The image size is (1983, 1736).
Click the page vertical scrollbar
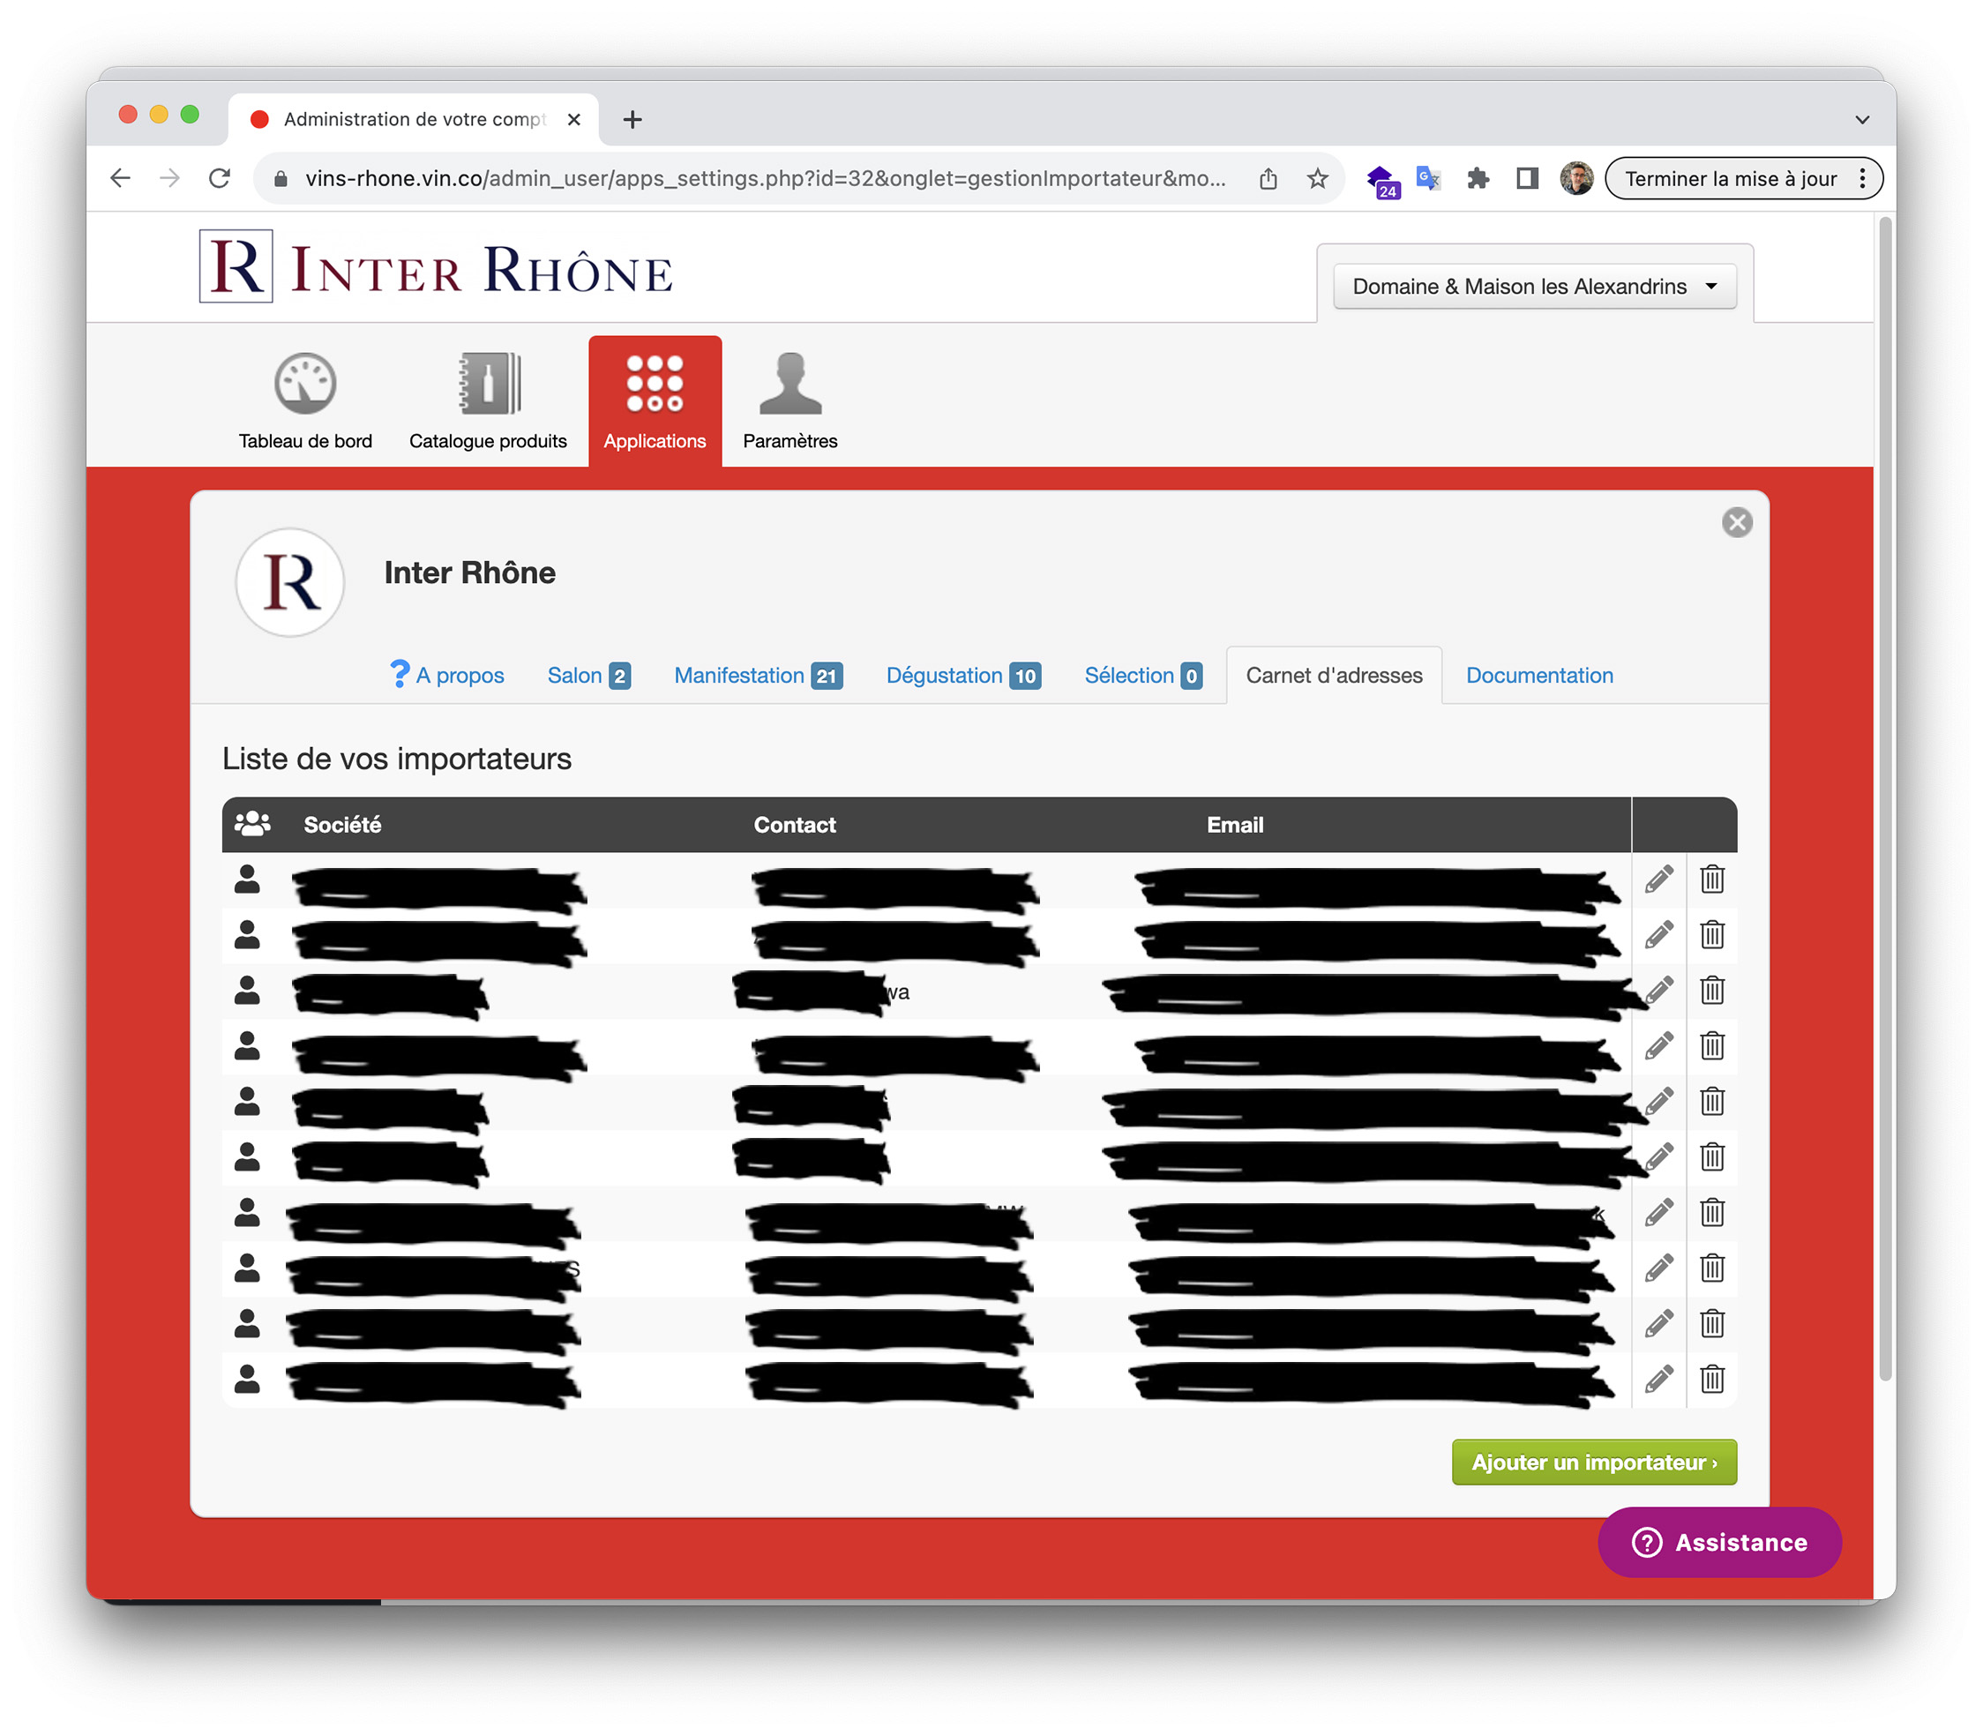click(1884, 799)
